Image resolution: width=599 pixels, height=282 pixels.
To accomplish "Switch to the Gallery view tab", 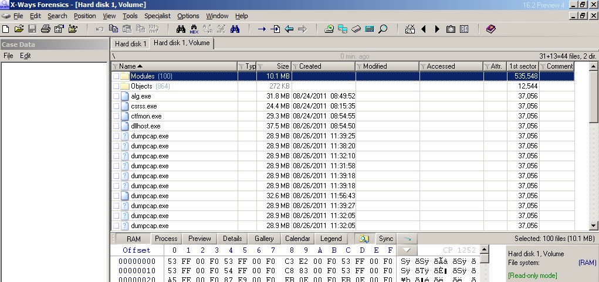I will tap(264, 239).
